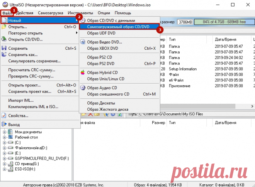Viewport: 255px width, 187px height.
Task: Select the Приложение row
Action: 207,86
